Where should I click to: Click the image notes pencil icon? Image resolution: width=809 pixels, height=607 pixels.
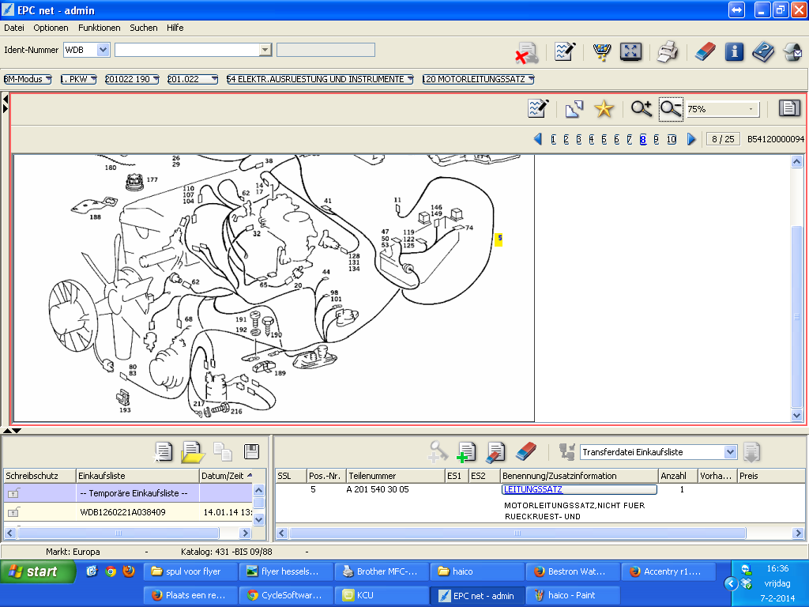[x=538, y=108]
